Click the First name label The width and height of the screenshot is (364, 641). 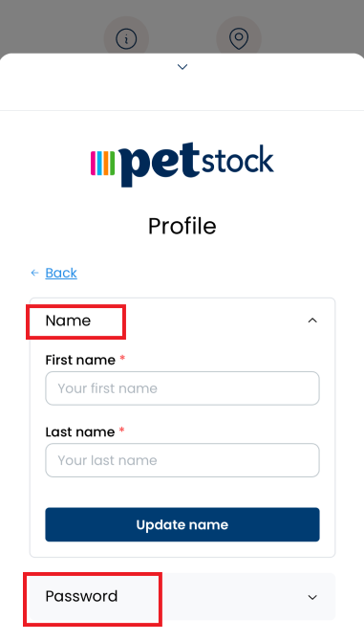(x=80, y=360)
